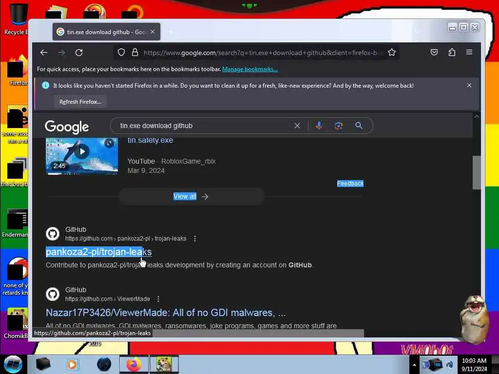Screen dimensions: 499x374
Task: Dismiss the Firefox refresh notification bar
Action: click(x=469, y=85)
